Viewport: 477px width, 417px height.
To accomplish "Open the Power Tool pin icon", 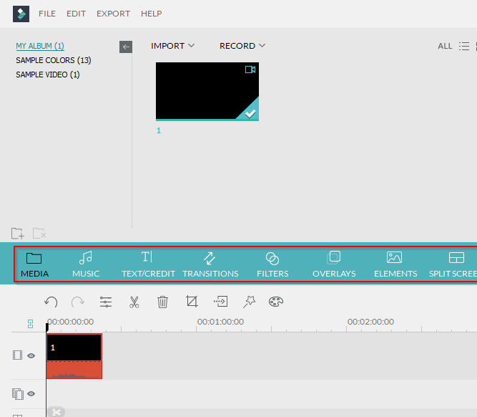I will tap(249, 302).
